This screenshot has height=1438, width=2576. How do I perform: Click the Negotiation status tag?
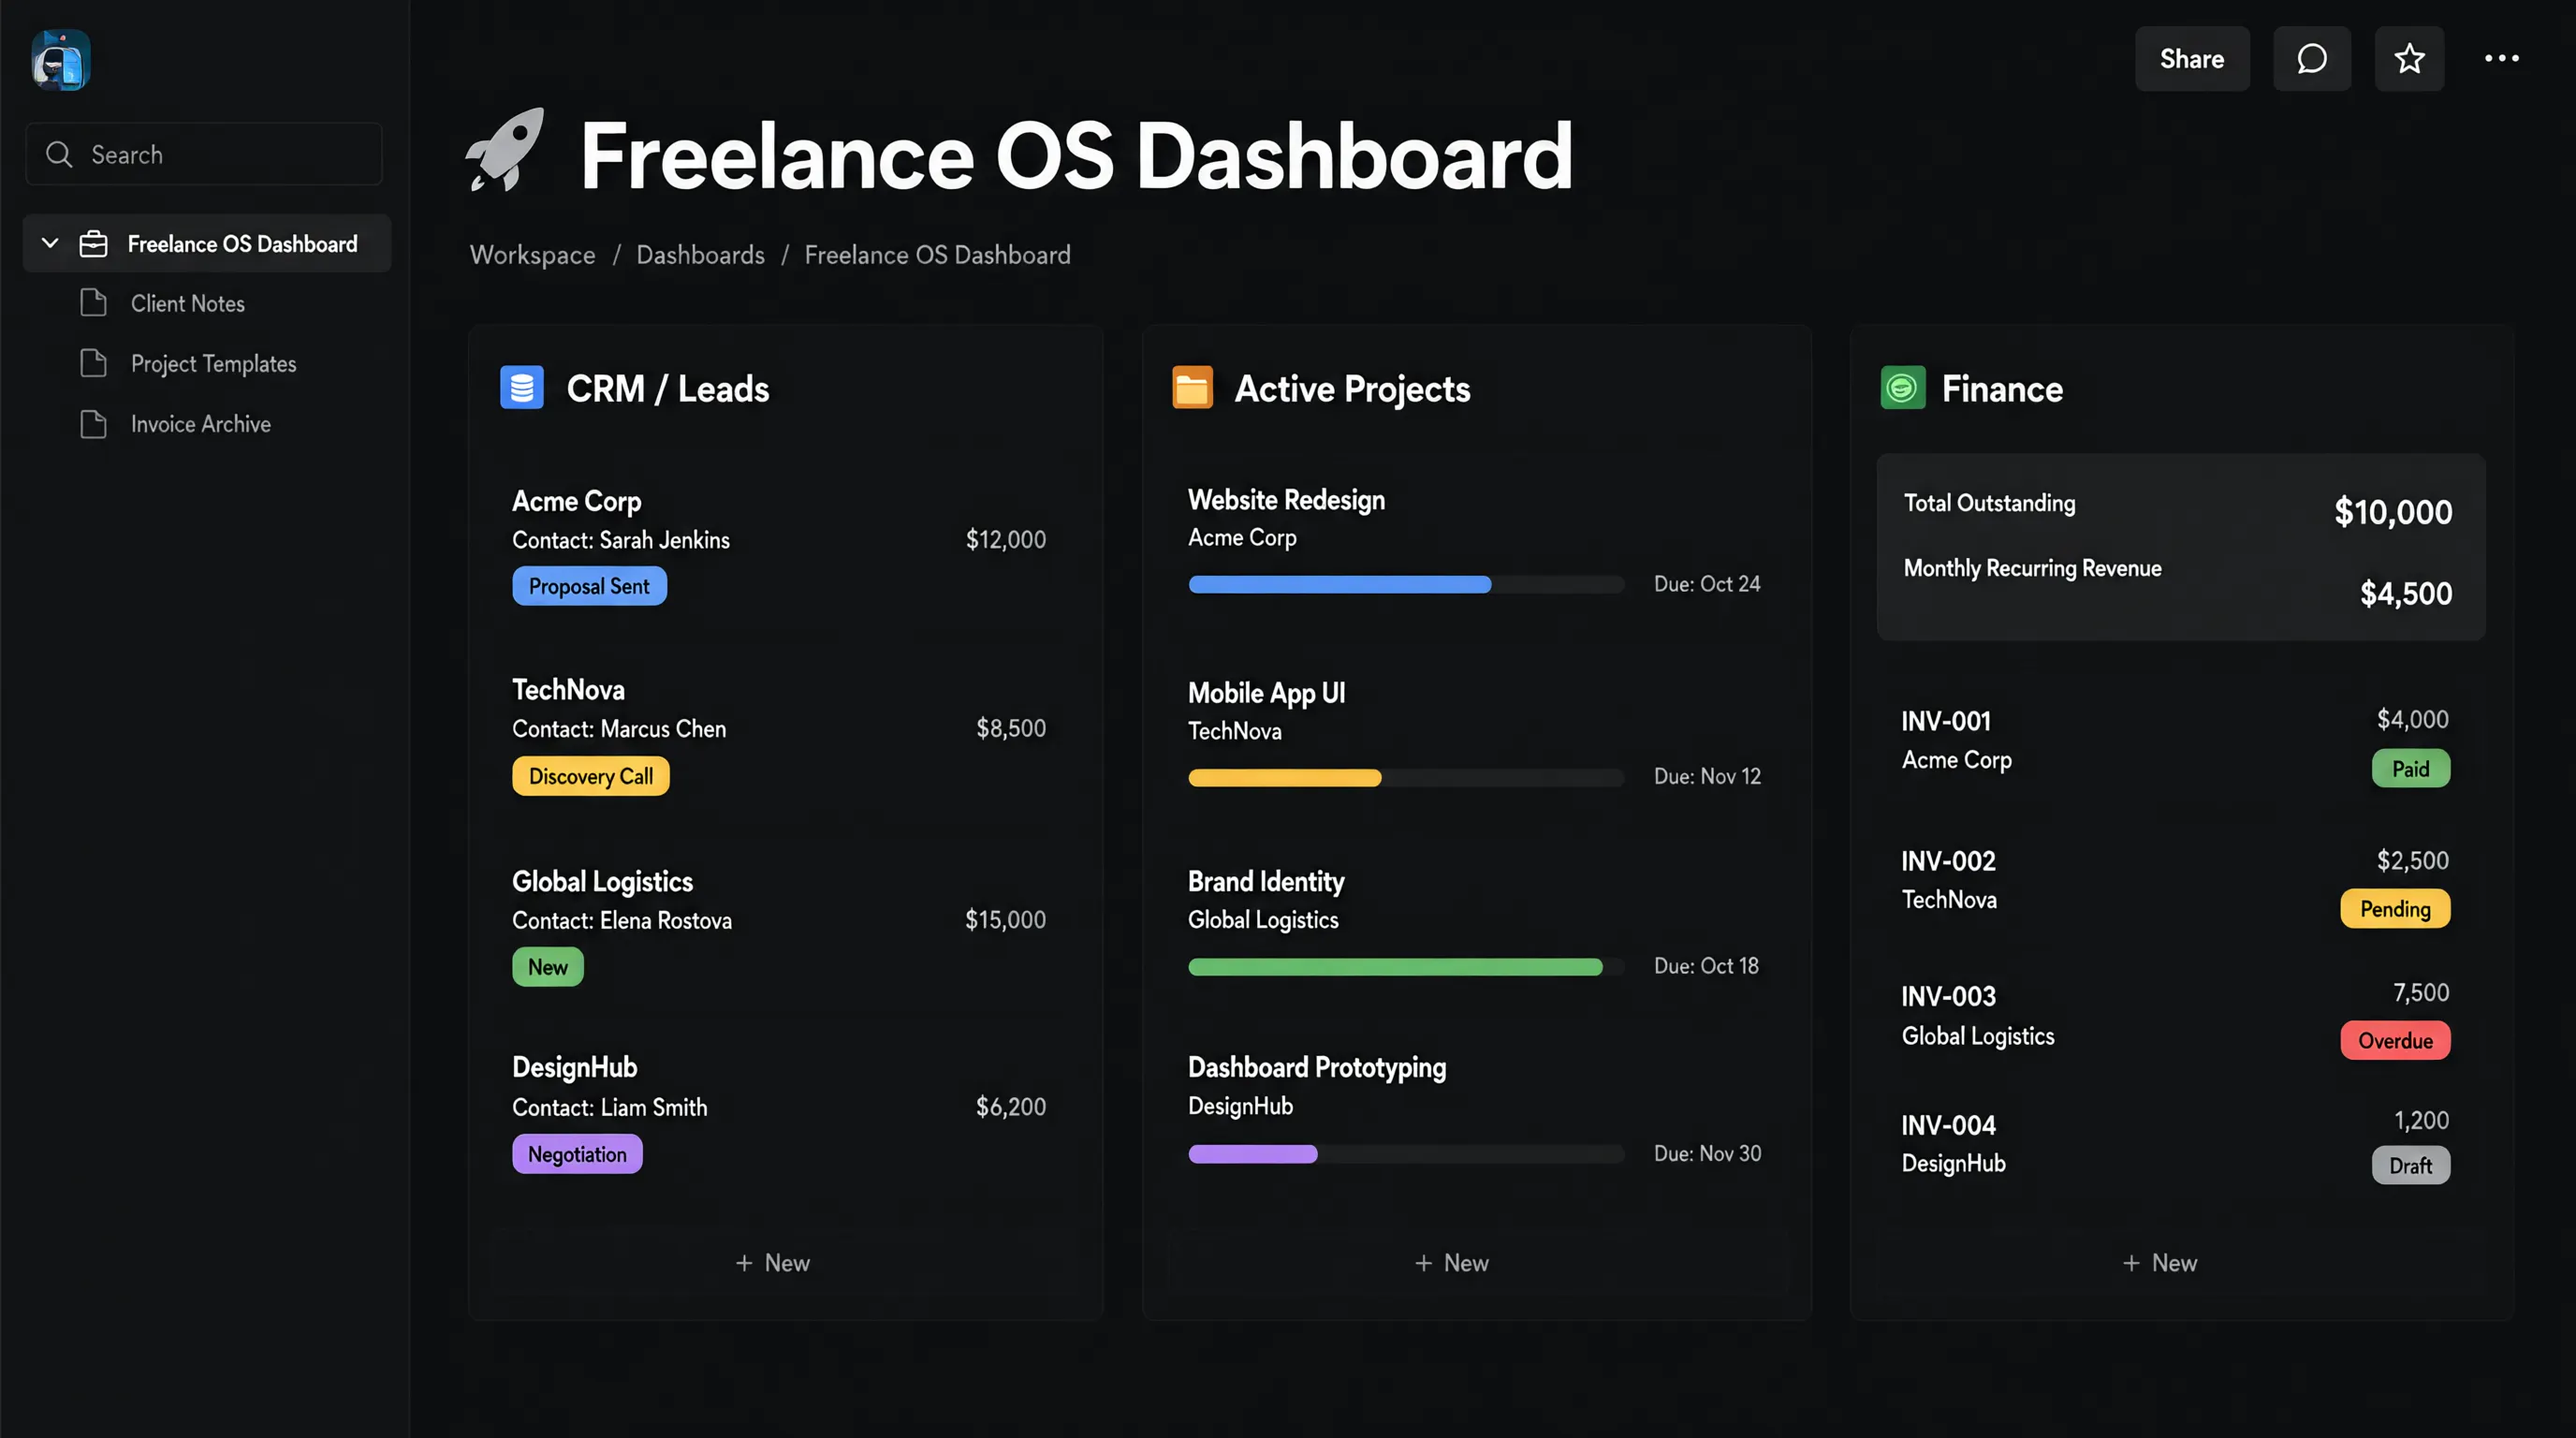point(578,1154)
